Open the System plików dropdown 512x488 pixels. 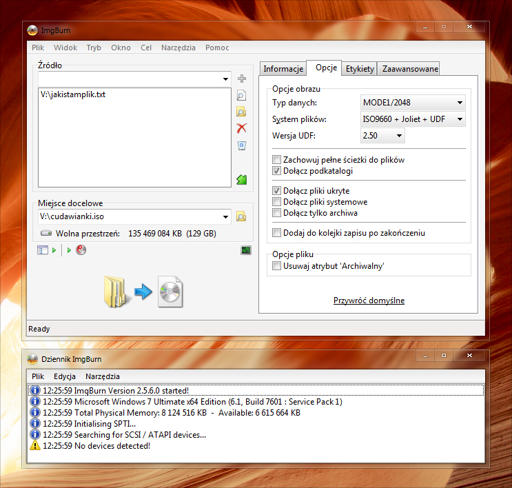pos(413,119)
